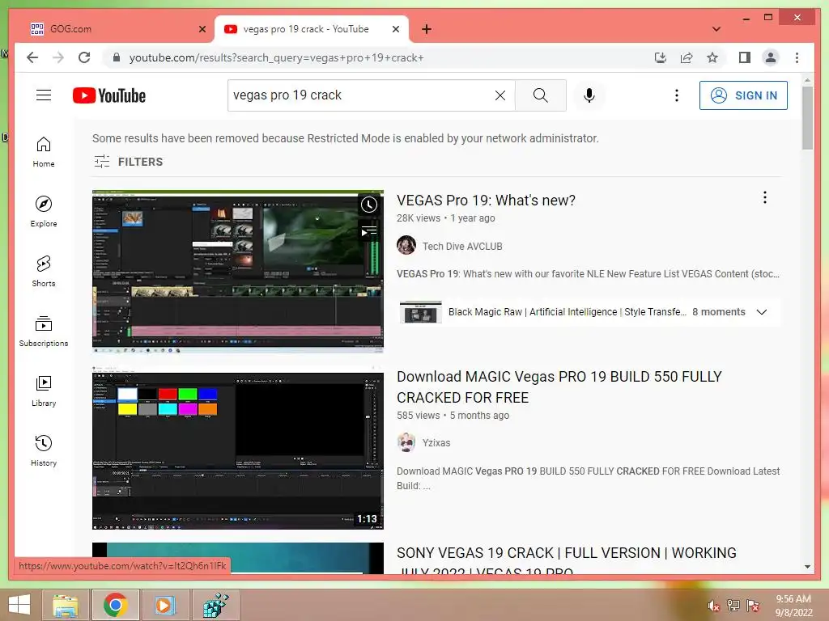Screen dimensions: 829x621
Task: Open the Action Center flag icon
Action: (752, 606)
